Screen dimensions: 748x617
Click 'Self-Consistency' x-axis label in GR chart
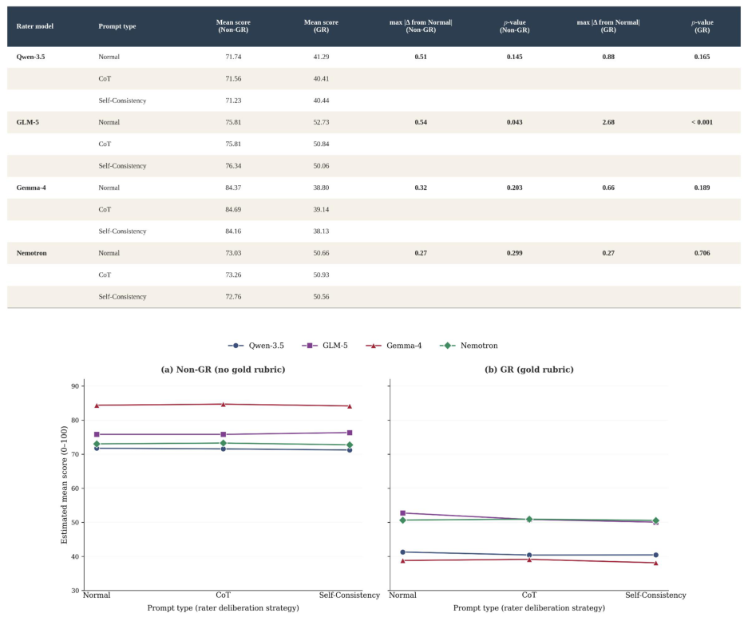[x=655, y=595]
